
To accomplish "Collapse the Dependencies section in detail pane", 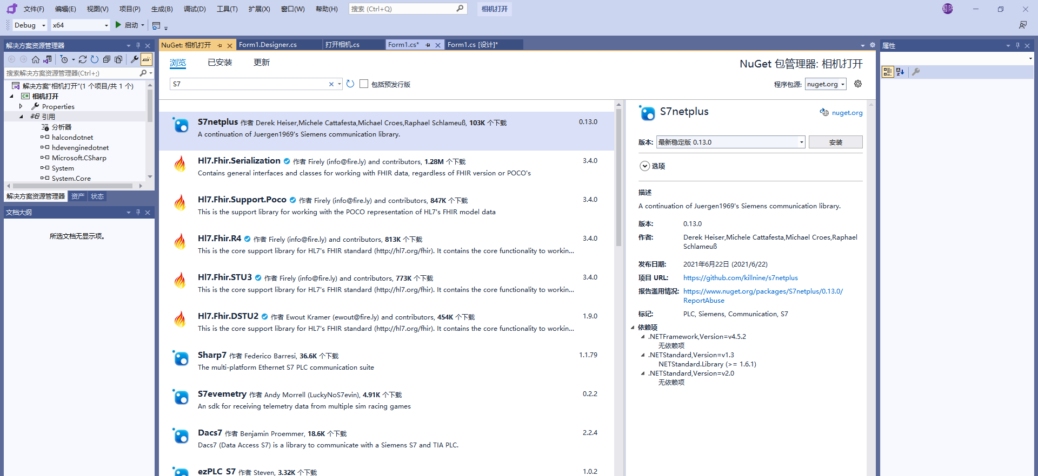I will tap(633, 328).
